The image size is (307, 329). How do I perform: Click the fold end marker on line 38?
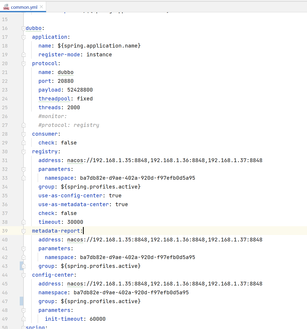tap(23, 222)
